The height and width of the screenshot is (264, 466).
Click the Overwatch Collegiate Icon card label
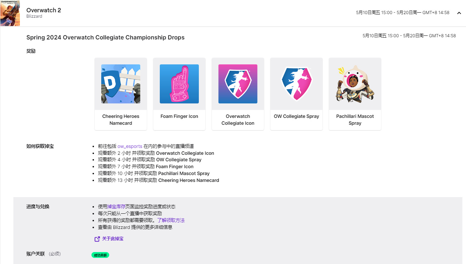(238, 120)
